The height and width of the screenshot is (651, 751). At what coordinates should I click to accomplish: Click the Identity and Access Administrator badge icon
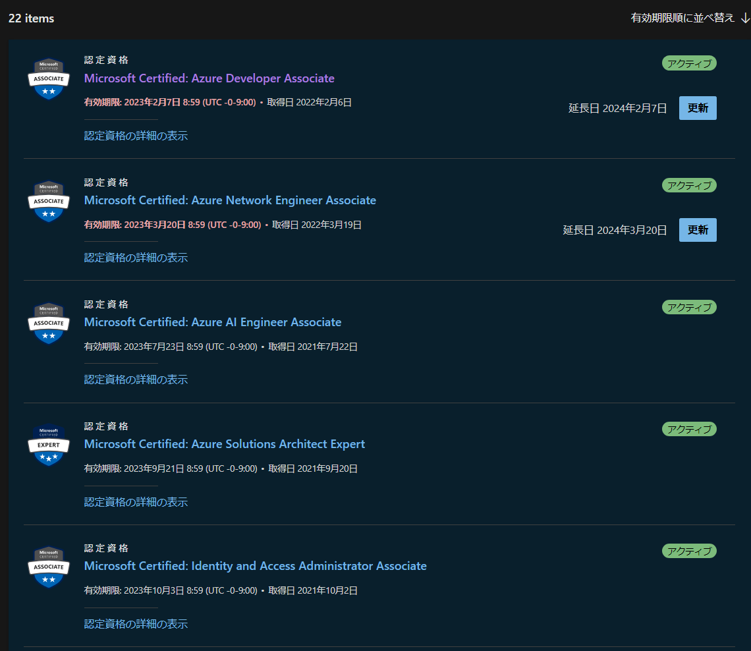point(49,567)
